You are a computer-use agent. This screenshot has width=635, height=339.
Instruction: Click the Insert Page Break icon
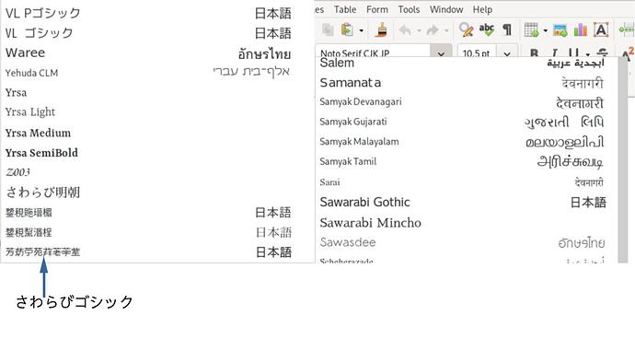click(627, 30)
